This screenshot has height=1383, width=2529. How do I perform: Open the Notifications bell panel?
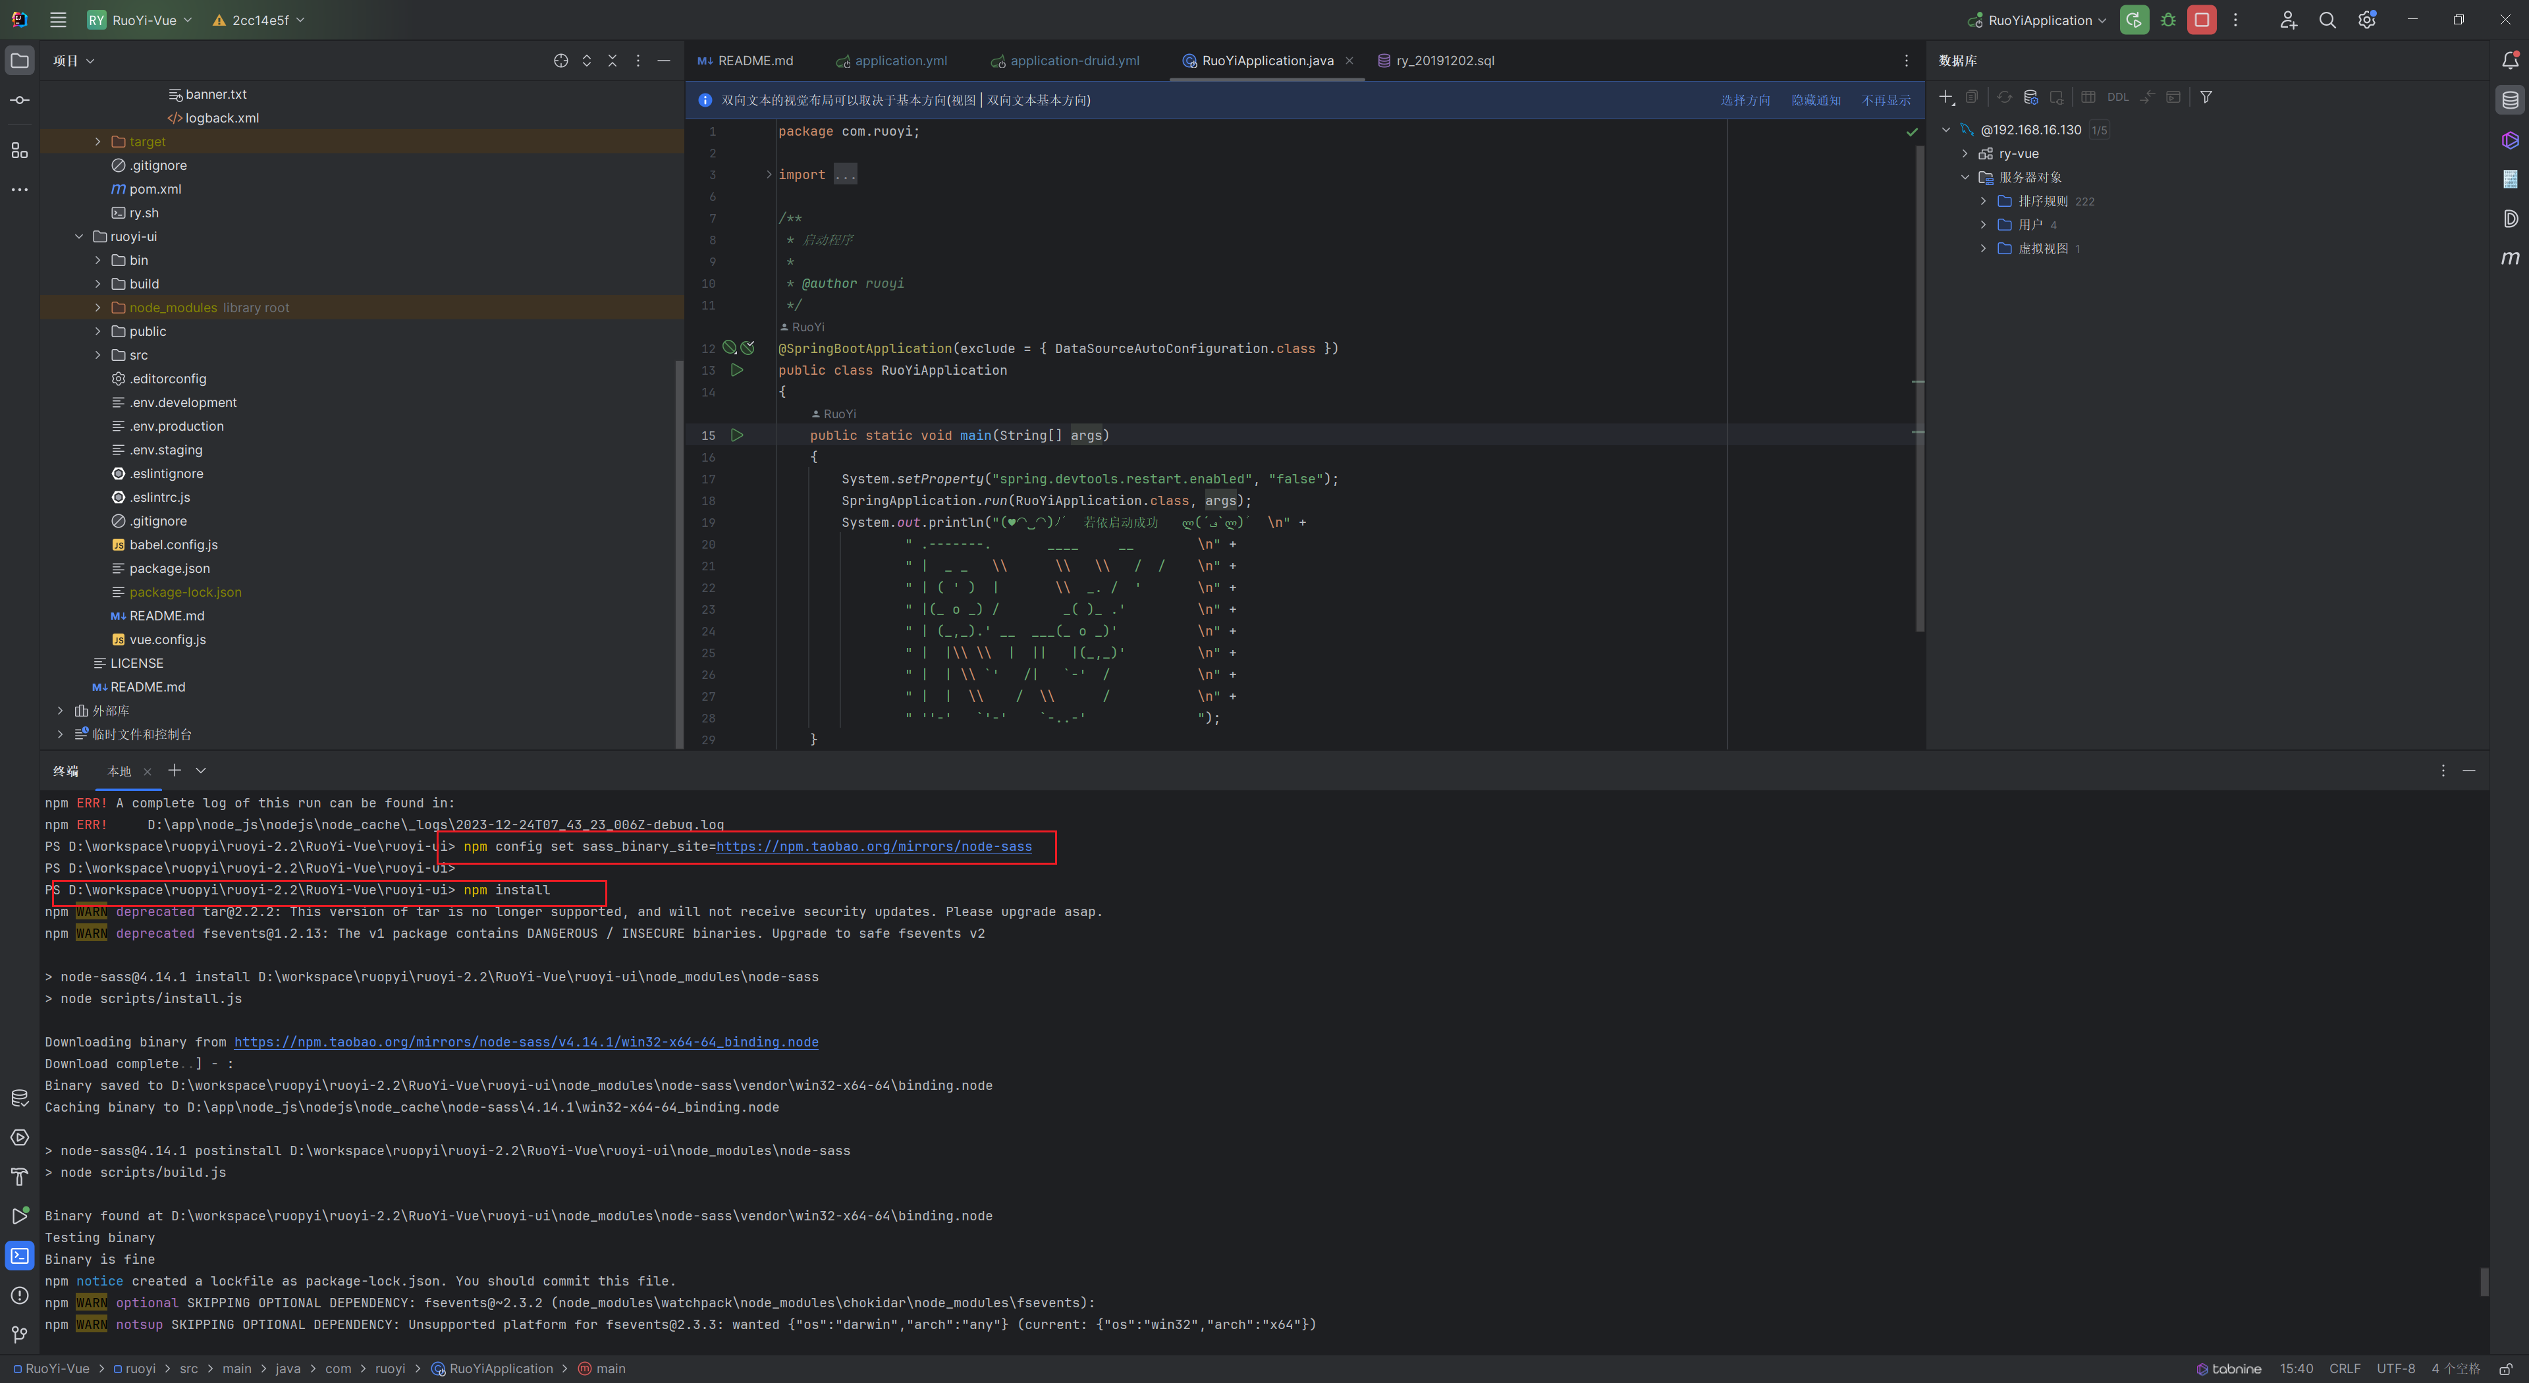tap(2509, 61)
